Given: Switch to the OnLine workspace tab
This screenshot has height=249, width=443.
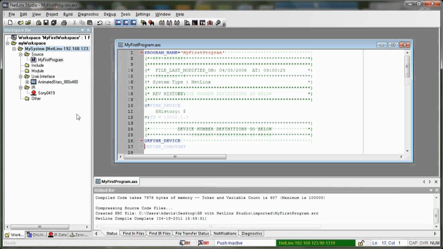Looking at the screenshot, I should point(36,235).
